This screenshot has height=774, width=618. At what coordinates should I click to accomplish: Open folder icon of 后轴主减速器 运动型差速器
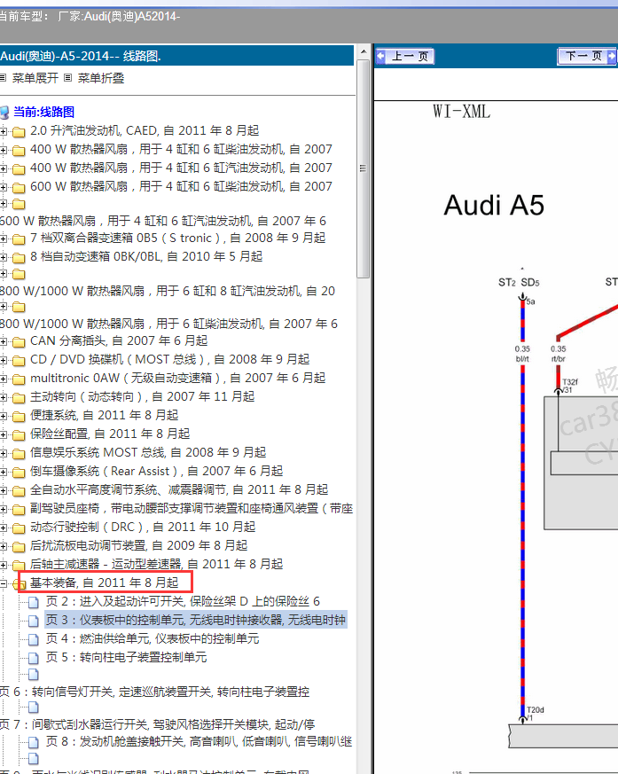click(x=19, y=565)
